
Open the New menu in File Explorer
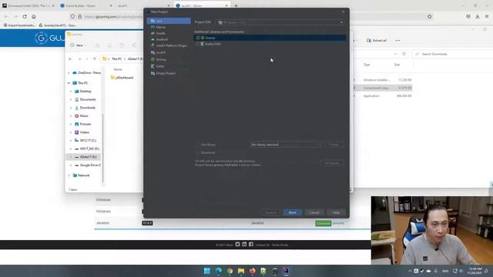pyautogui.click(x=79, y=45)
